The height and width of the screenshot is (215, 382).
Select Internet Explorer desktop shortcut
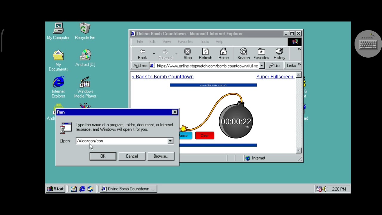[x=58, y=87]
